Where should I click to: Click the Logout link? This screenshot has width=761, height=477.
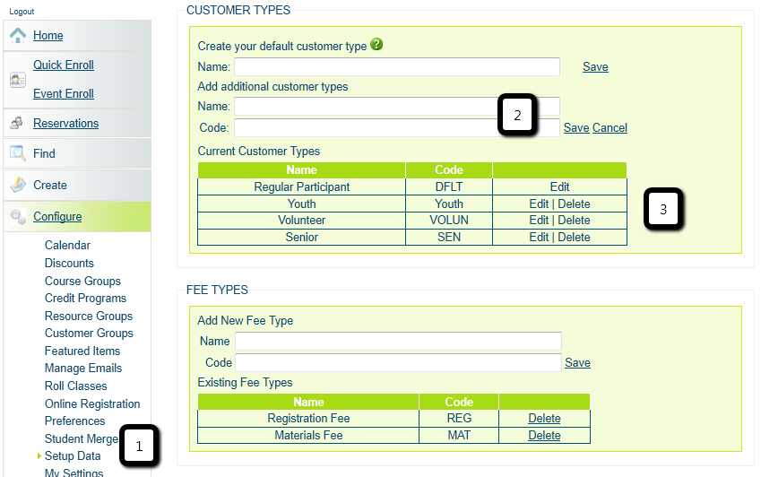[x=22, y=11]
